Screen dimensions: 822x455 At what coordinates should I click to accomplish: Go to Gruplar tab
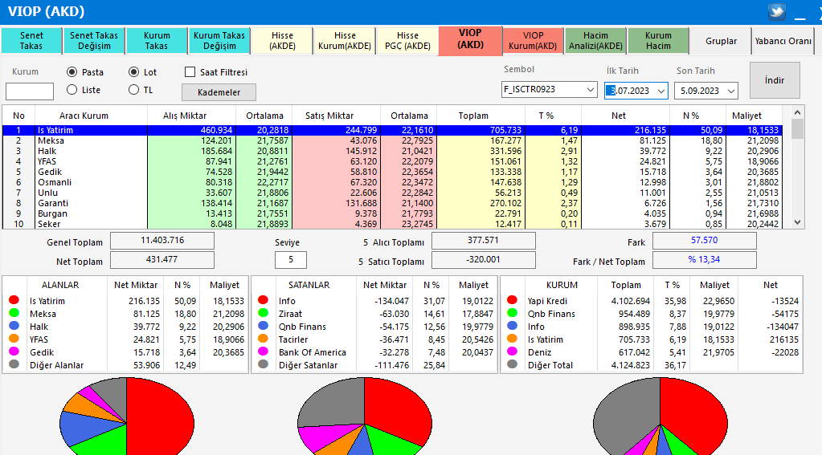721,41
